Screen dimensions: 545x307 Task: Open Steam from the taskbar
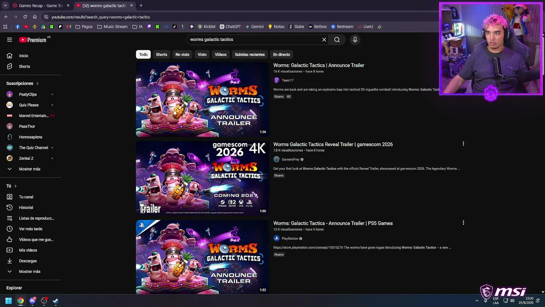(x=55, y=301)
